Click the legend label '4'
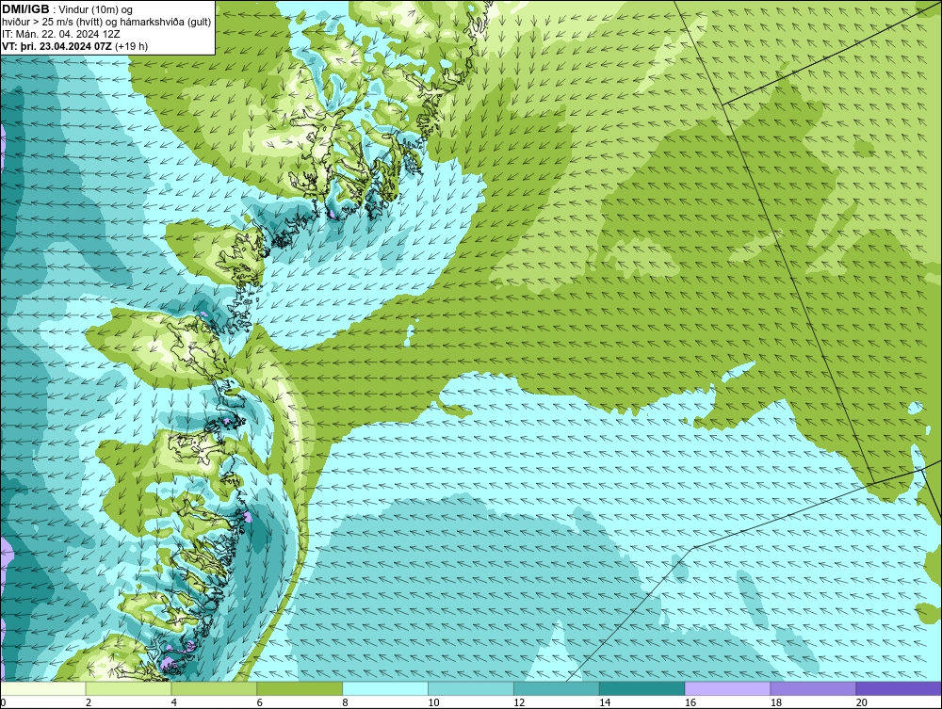This screenshot has height=709, width=942. point(173,702)
